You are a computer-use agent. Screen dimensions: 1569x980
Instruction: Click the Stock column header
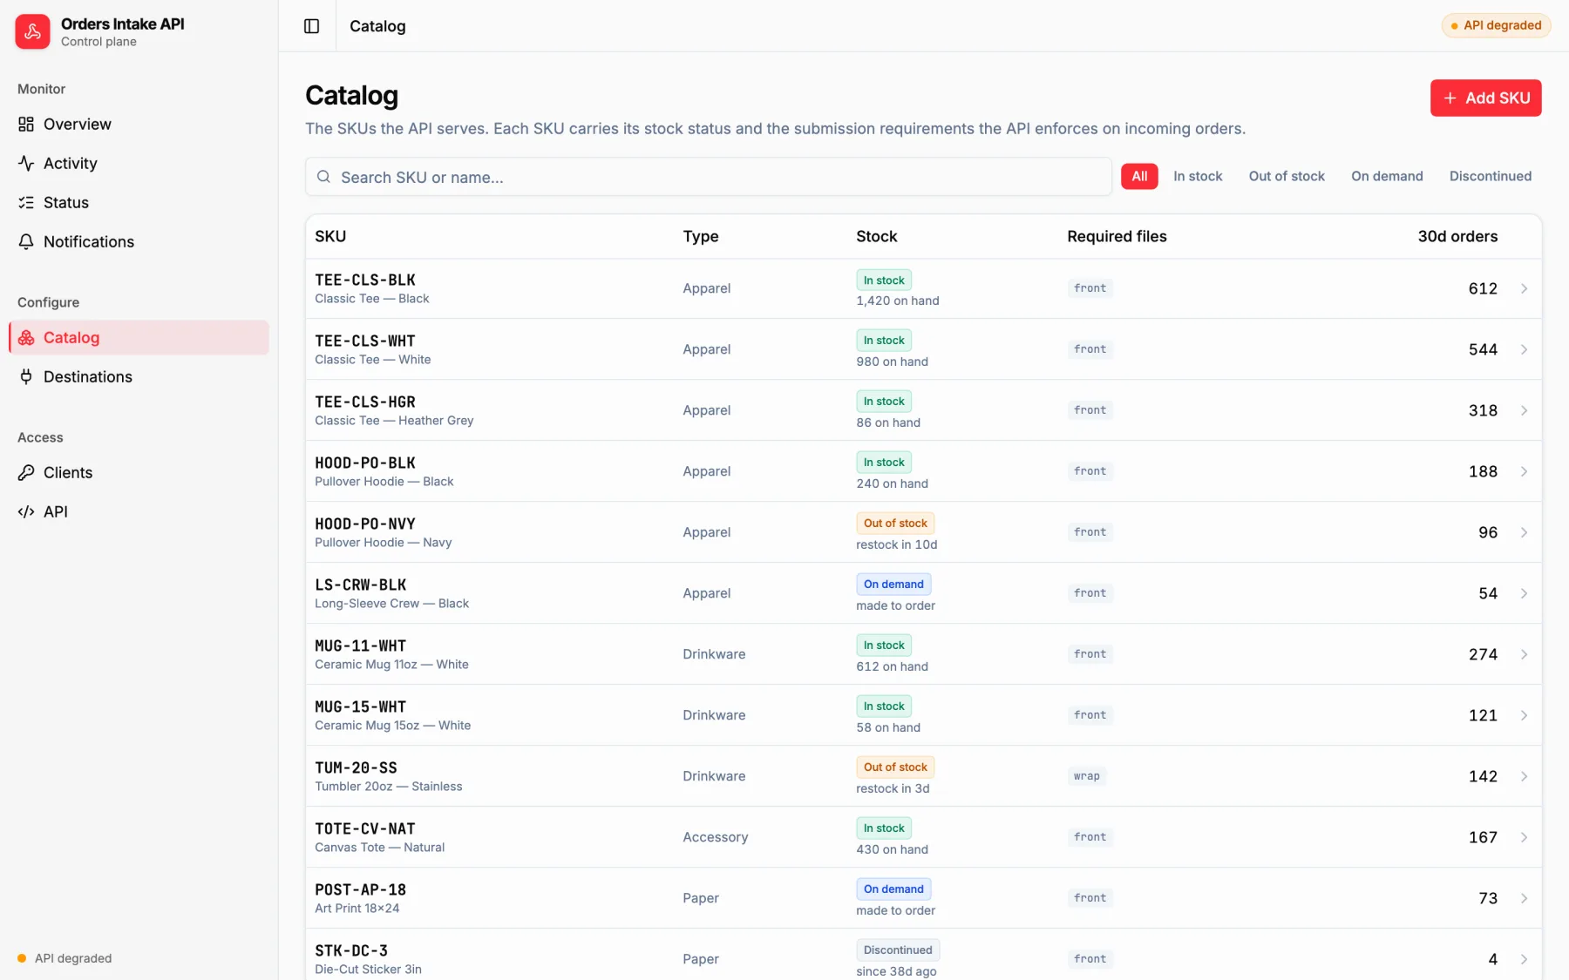click(876, 236)
